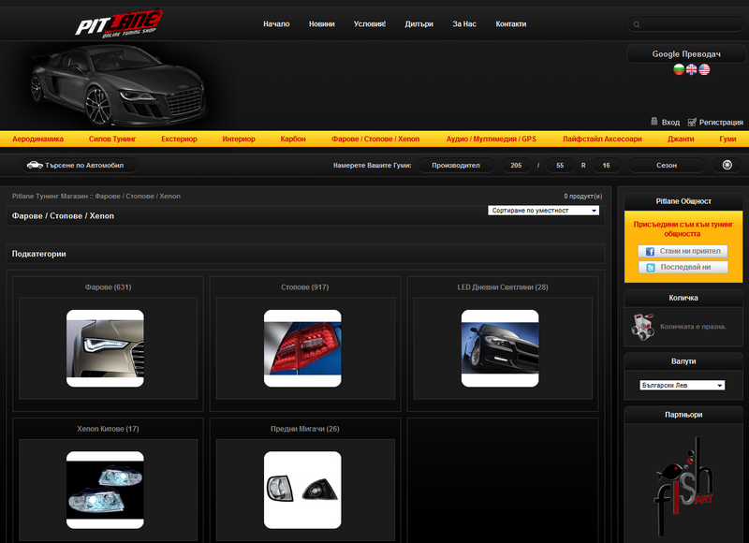Viewport: 749px width, 543px height.
Task: Open the rim size 16 dropdown
Action: tap(606, 165)
